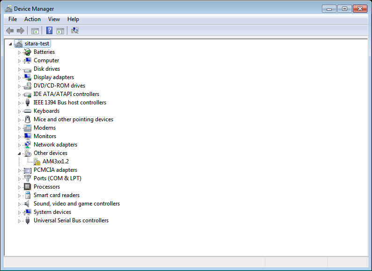Click the Universal Serial Bus controllers icon
The height and width of the screenshot is (271, 372).
[28, 220]
